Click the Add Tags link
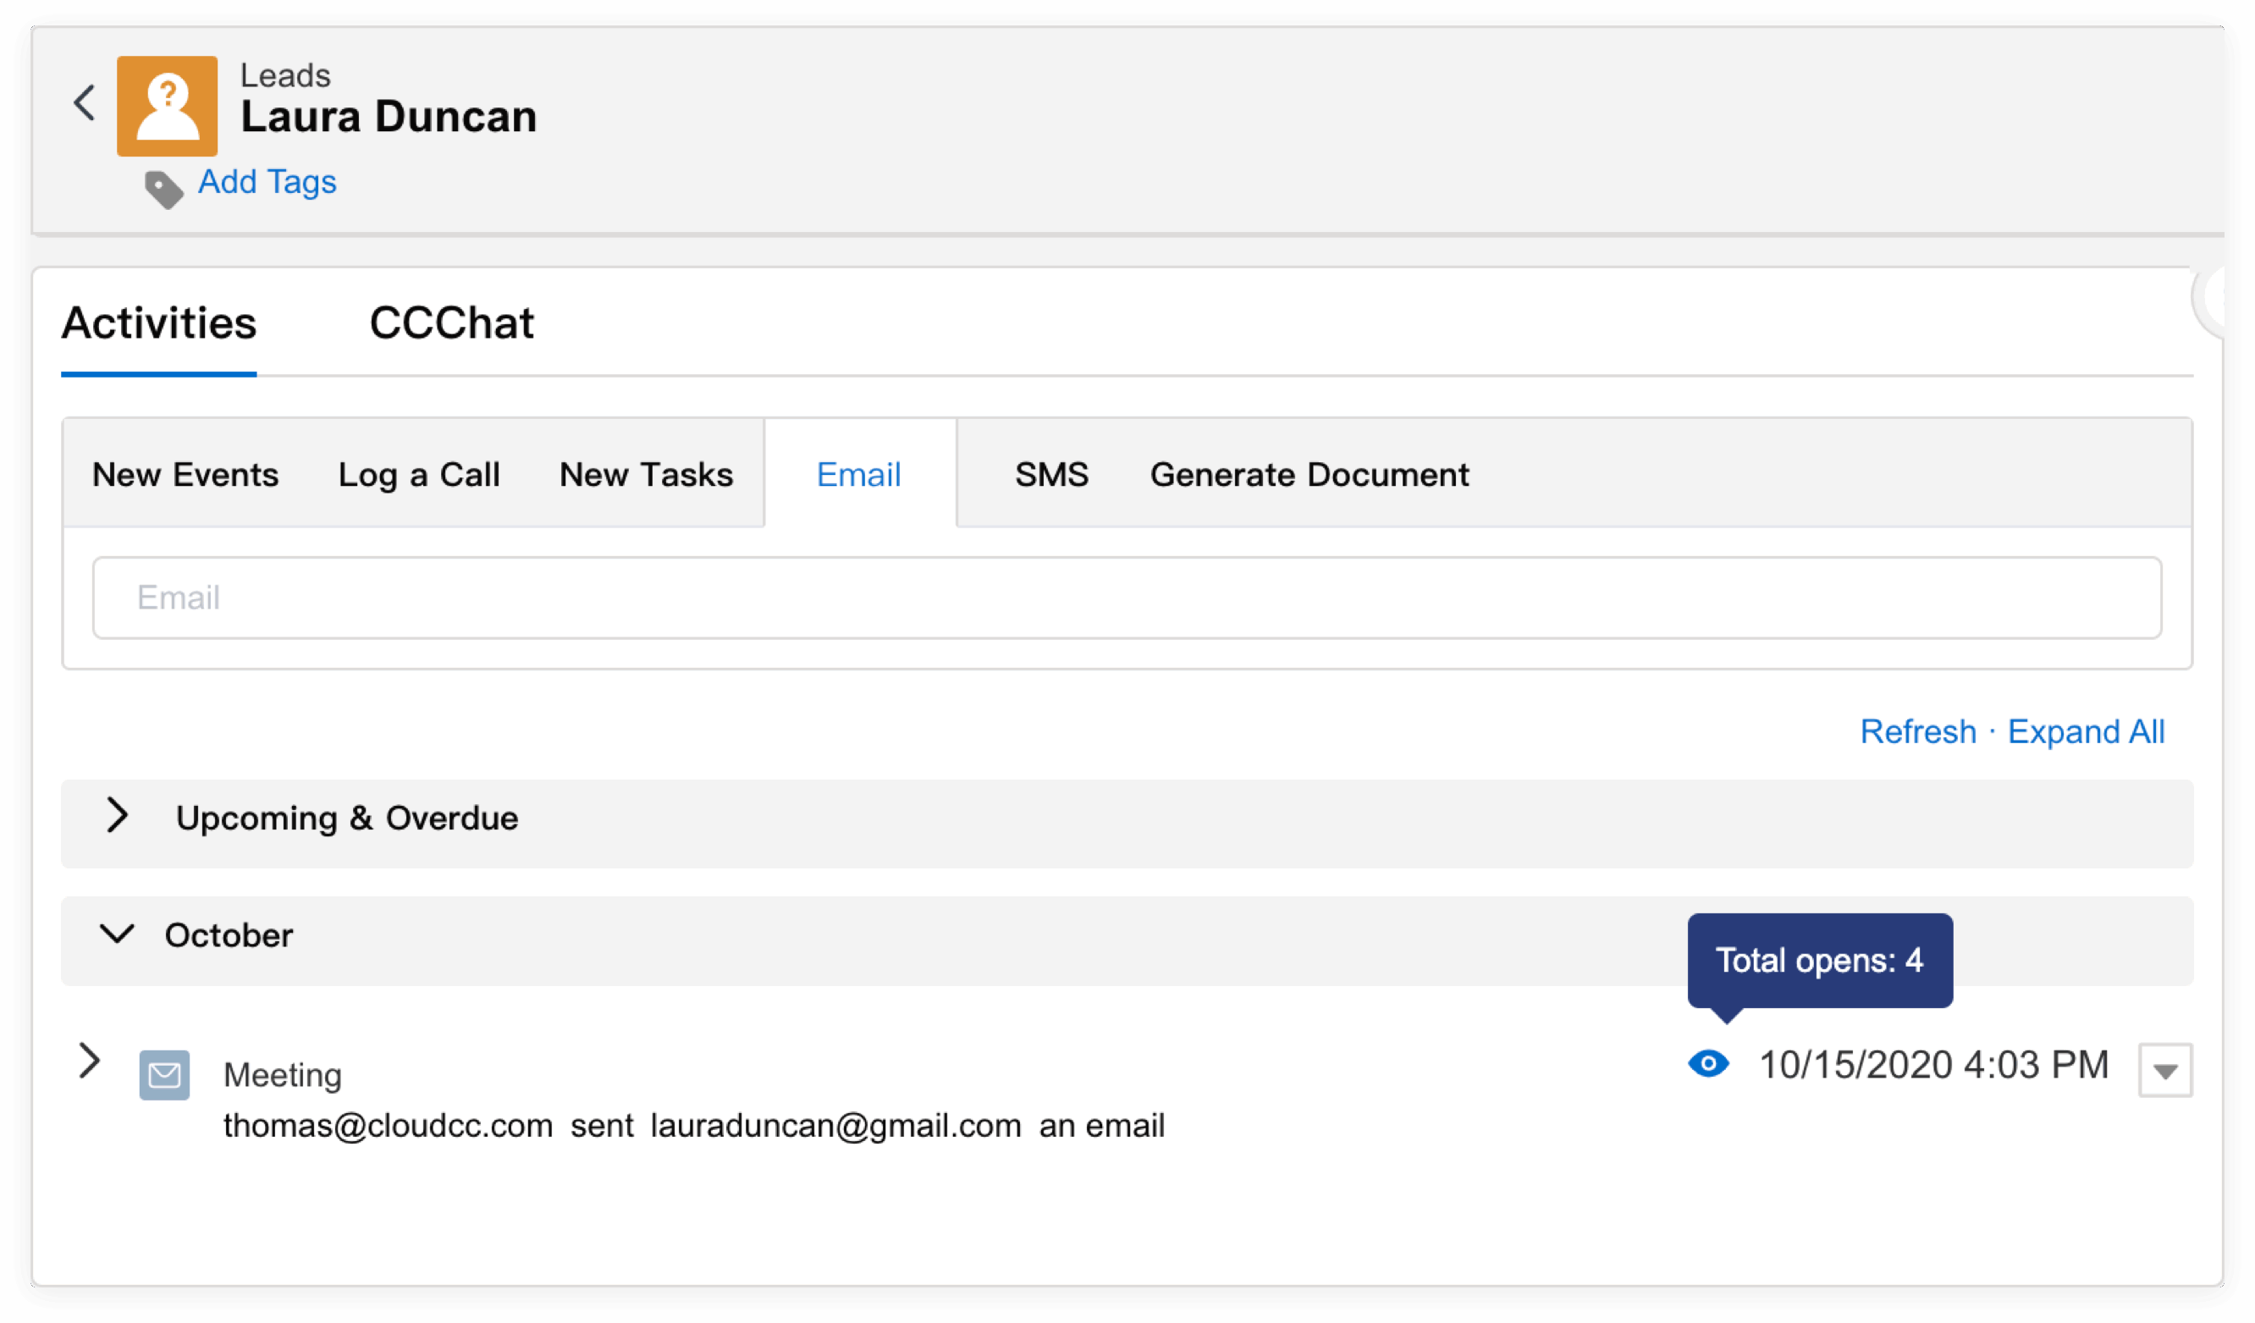The image size is (2255, 1323). [x=267, y=182]
